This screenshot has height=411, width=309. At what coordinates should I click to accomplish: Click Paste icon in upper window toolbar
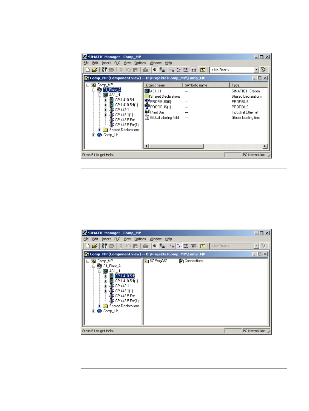click(x=135, y=70)
